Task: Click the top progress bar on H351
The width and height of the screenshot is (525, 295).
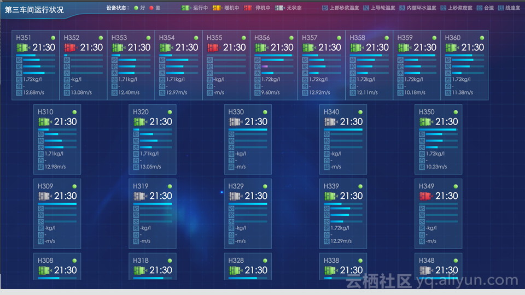Action: click(36, 55)
